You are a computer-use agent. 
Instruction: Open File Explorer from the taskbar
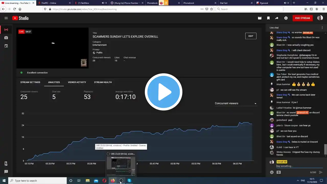coord(88,181)
